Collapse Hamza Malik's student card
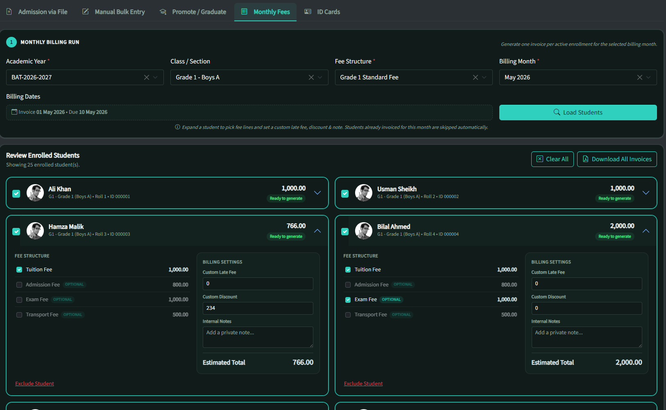The height and width of the screenshot is (410, 666). coord(317,231)
